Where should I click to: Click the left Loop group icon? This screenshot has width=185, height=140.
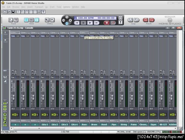point(130,20)
